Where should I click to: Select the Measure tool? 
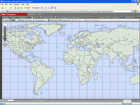(115, 18)
